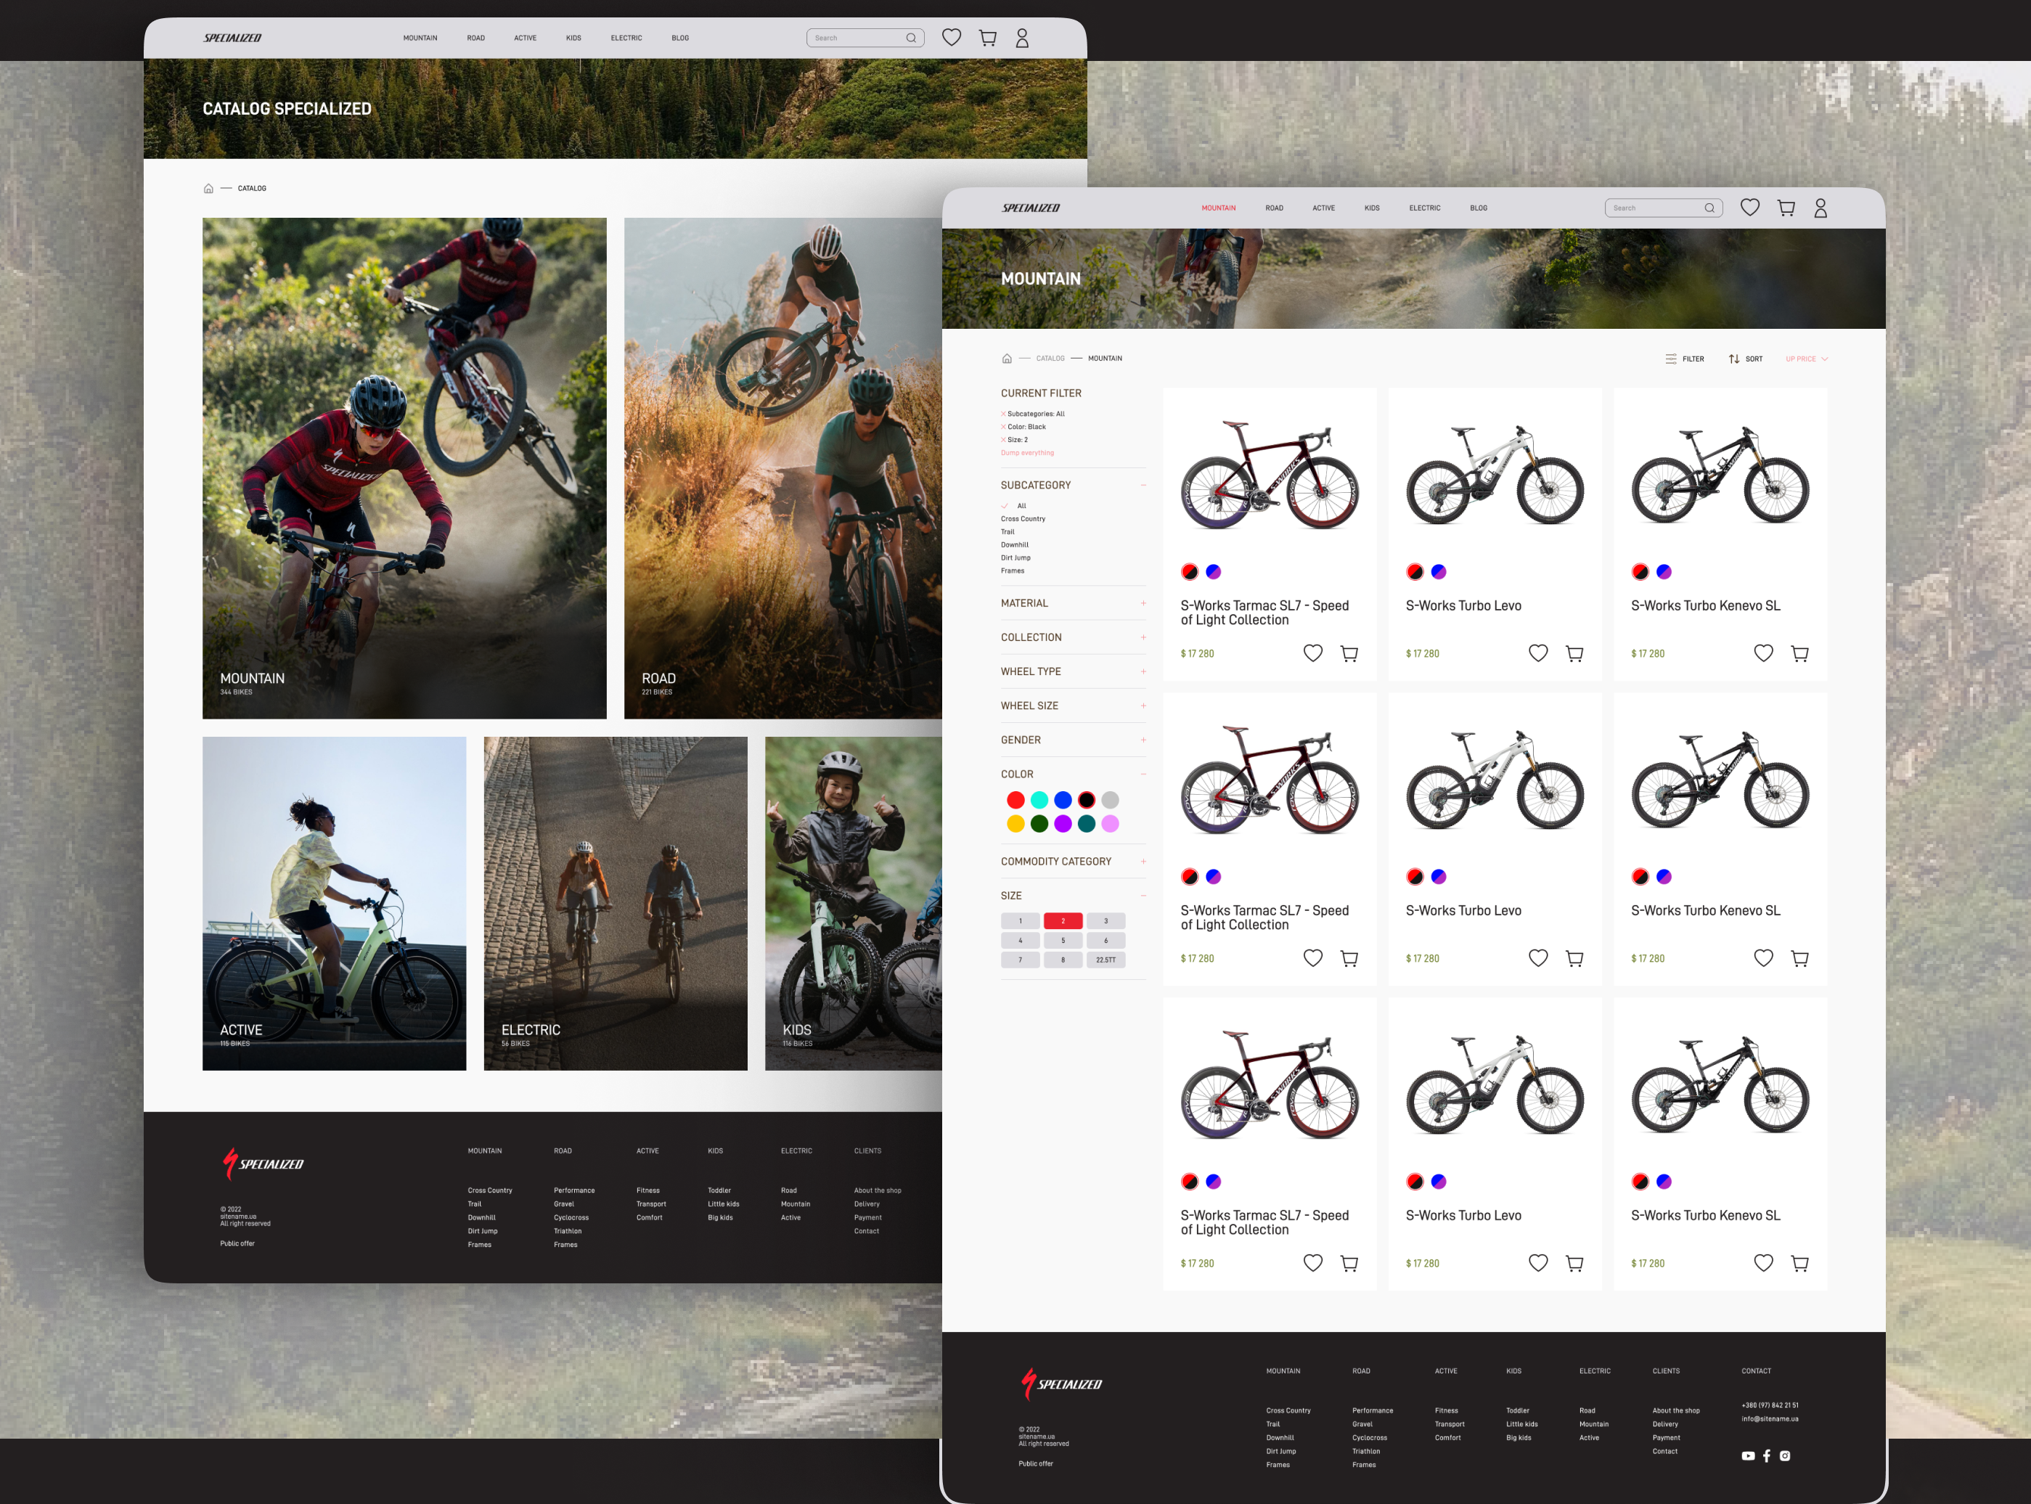This screenshot has height=1504, width=2031.
Task: Remove the 'Color: Black' filter with its X
Action: tap(1003, 427)
